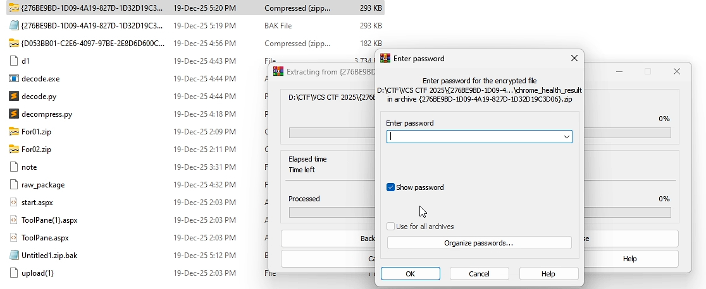Click the raw_package file icon
The width and height of the screenshot is (706, 289).
(13, 184)
